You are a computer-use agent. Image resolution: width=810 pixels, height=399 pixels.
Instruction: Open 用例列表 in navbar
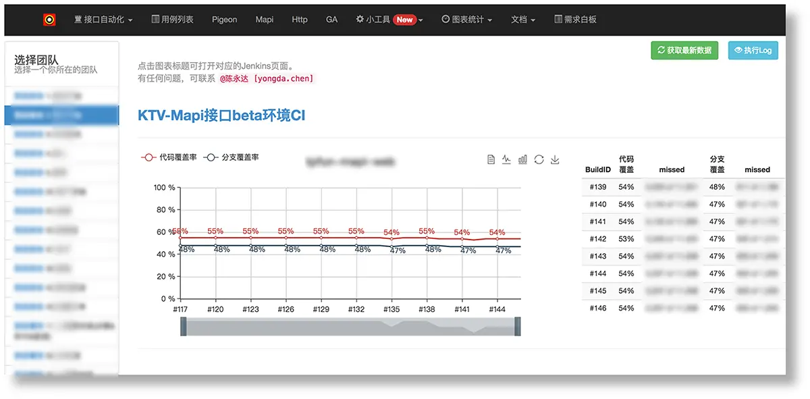pos(172,20)
